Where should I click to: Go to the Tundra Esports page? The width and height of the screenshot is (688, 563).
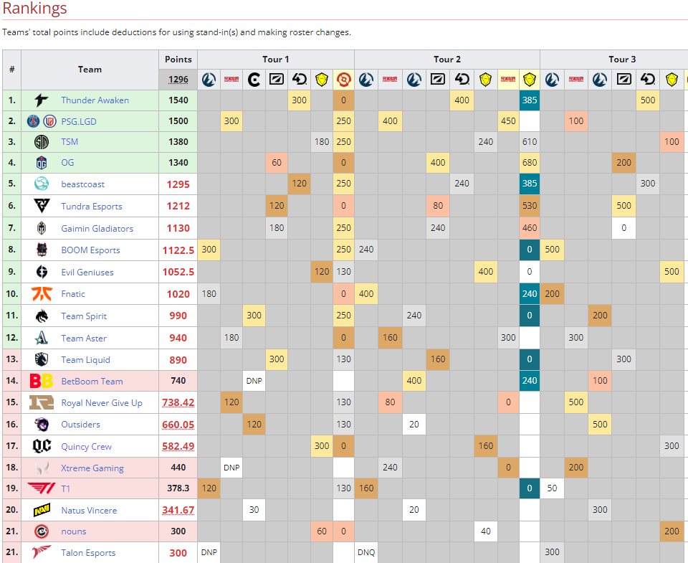click(x=91, y=207)
